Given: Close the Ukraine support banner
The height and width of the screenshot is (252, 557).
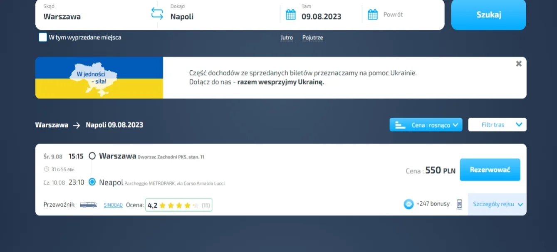Looking at the screenshot, I should click(x=518, y=64).
